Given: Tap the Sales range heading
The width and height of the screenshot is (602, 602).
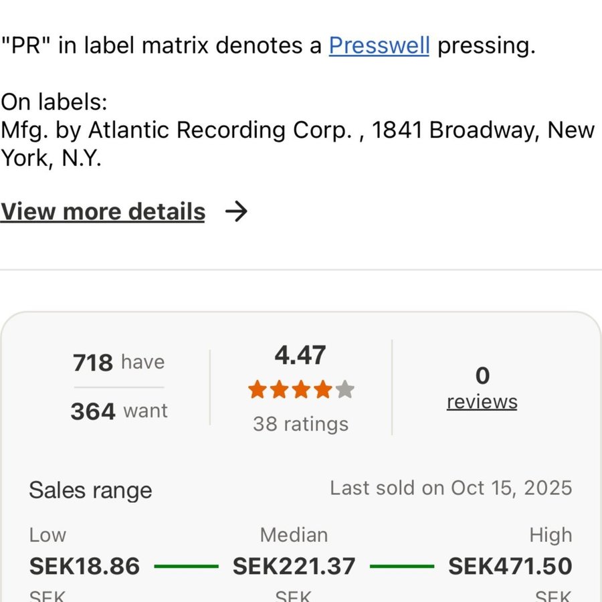Looking at the screenshot, I should (90, 490).
